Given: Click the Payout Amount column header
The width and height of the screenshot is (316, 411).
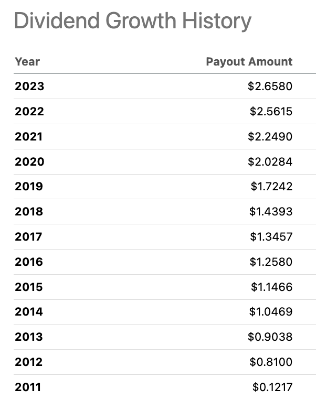Looking at the screenshot, I should pyautogui.click(x=249, y=61).
